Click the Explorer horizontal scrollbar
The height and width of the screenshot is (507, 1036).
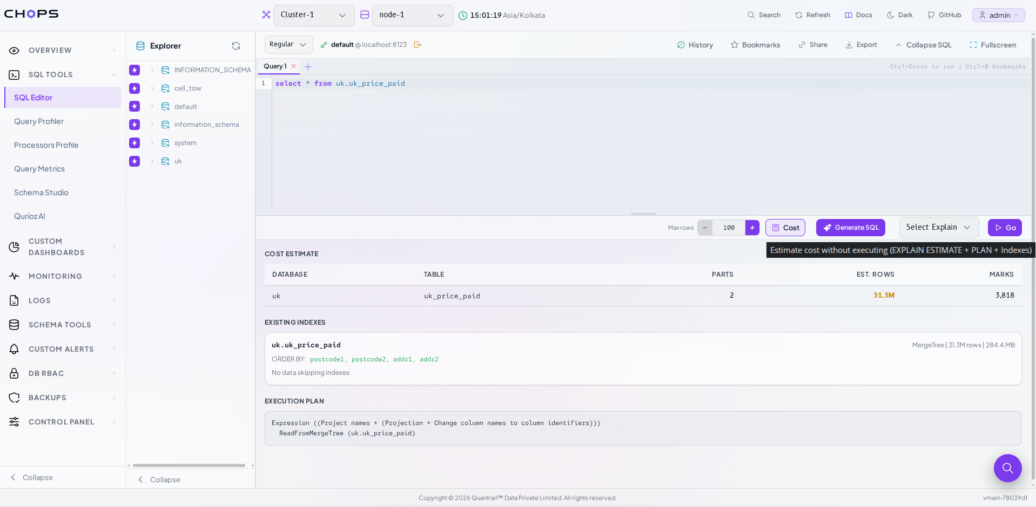[189, 465]
